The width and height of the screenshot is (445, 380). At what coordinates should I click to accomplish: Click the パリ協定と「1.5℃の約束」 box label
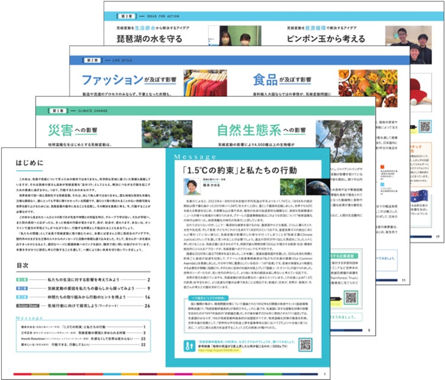tap(208, 298)
